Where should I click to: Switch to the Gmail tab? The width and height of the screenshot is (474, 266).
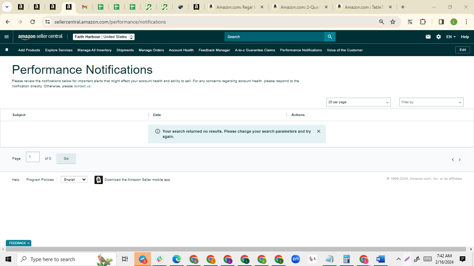click(85, 7)
